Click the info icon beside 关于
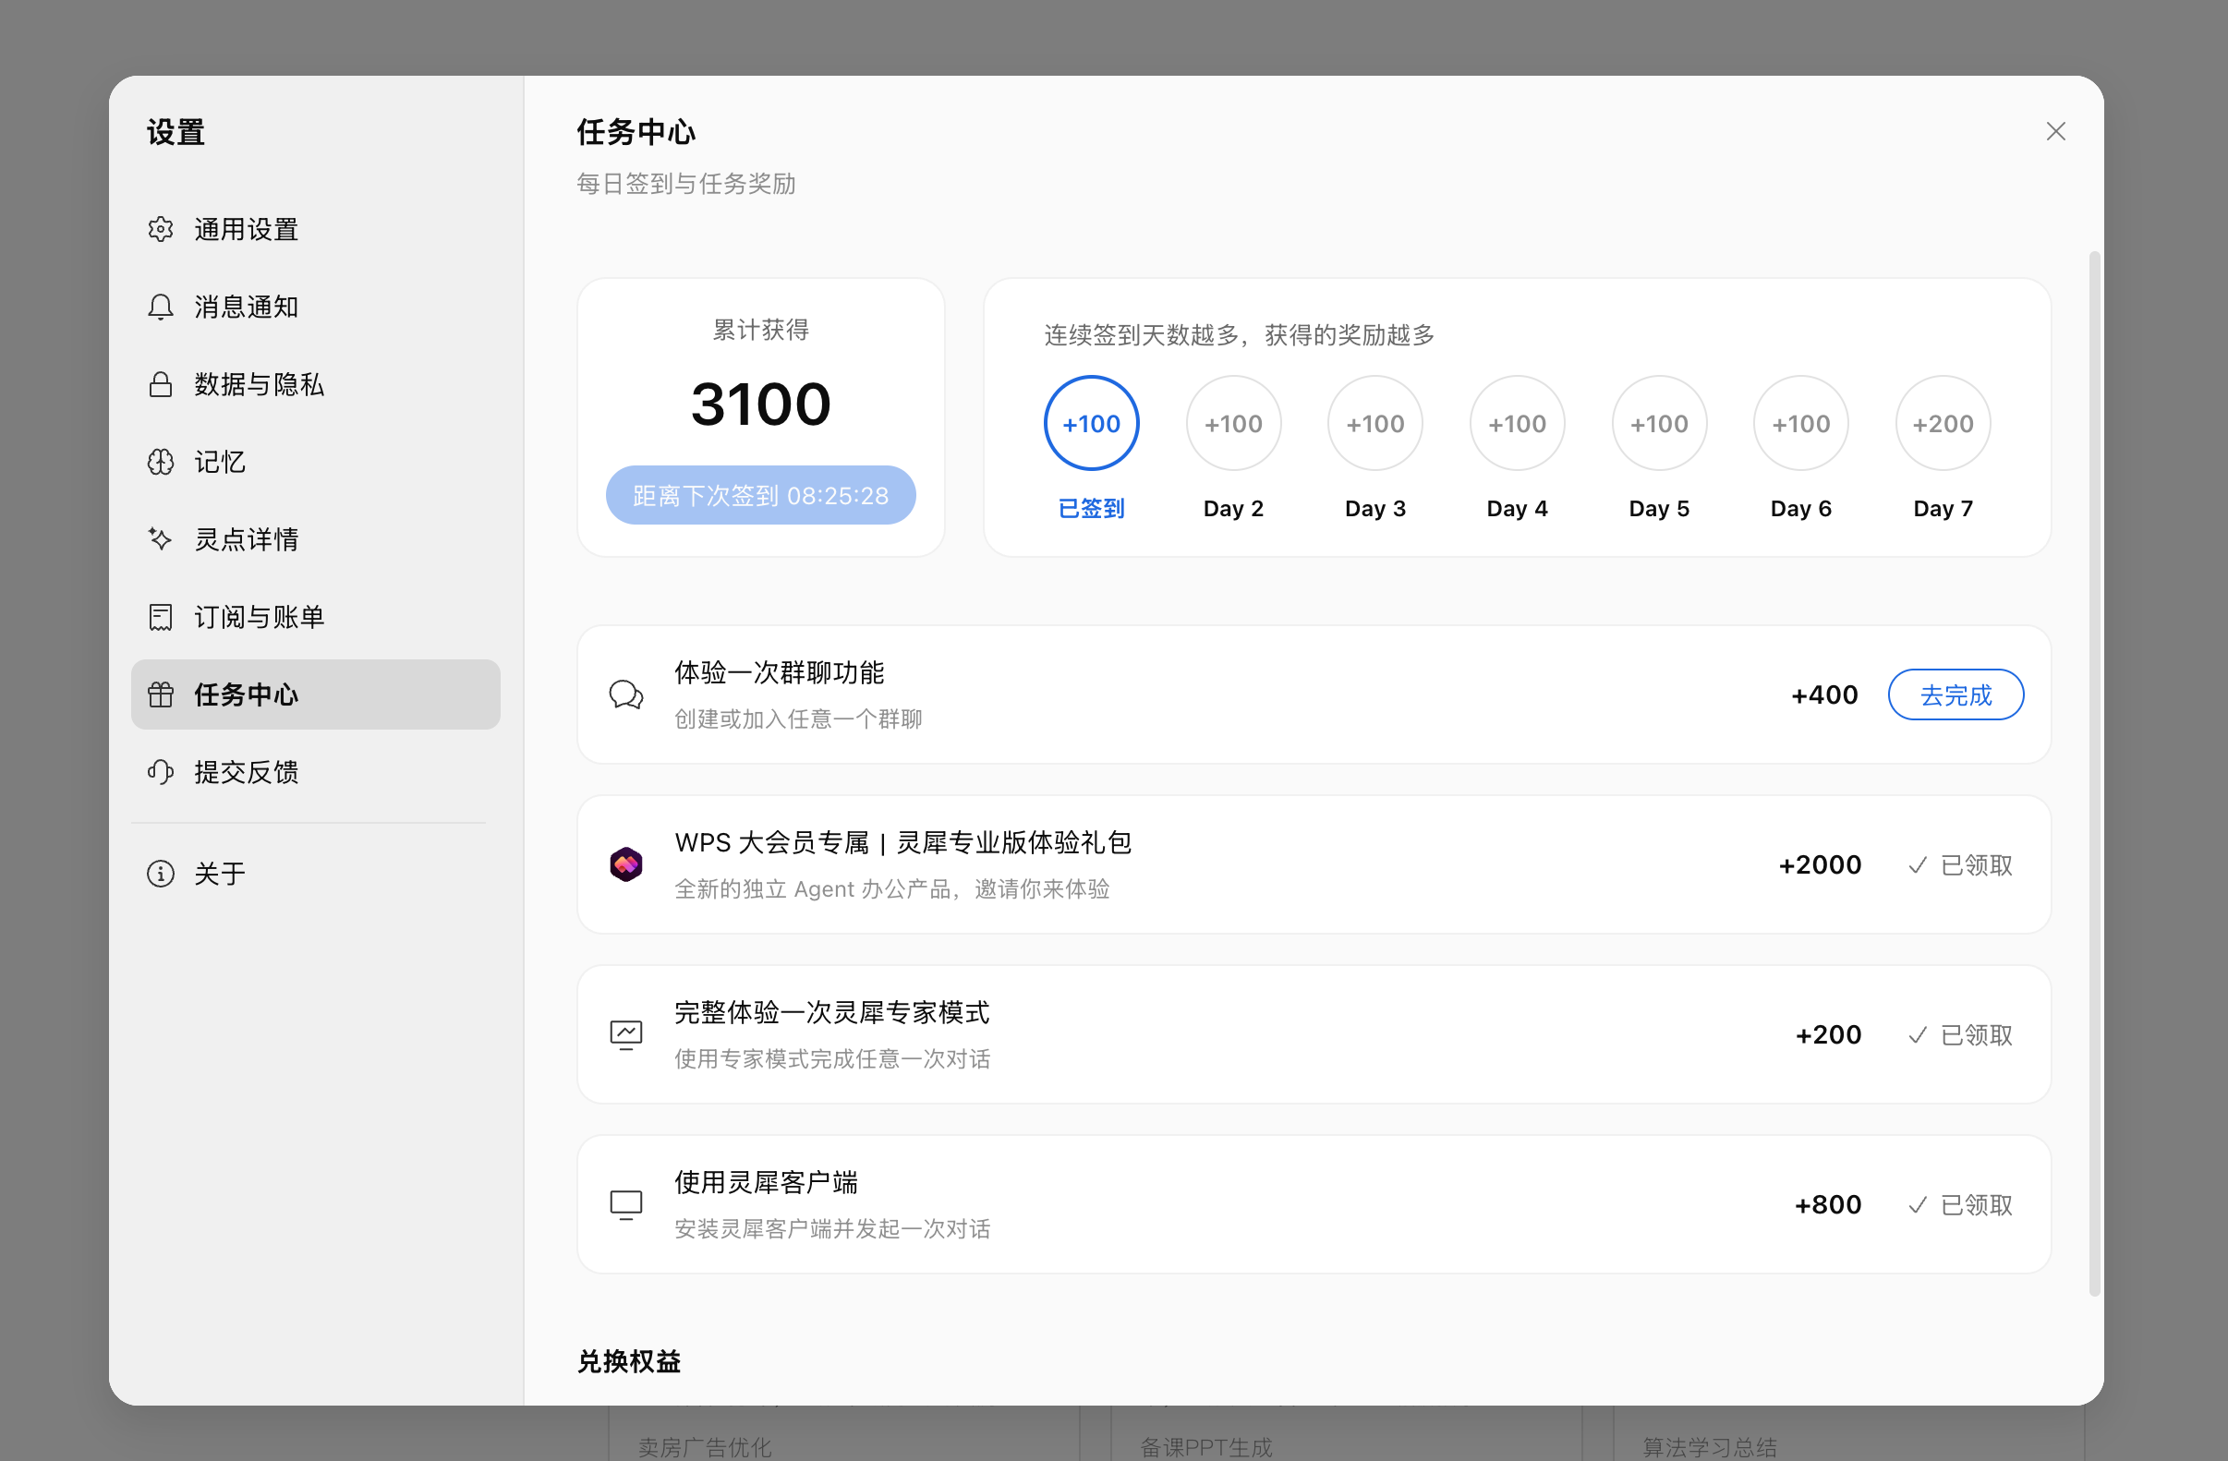2228x1461 pixels. click(160, 874)
